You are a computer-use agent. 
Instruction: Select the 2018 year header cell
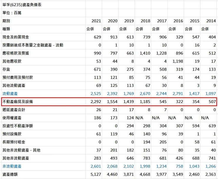click(x=145, y=21)
